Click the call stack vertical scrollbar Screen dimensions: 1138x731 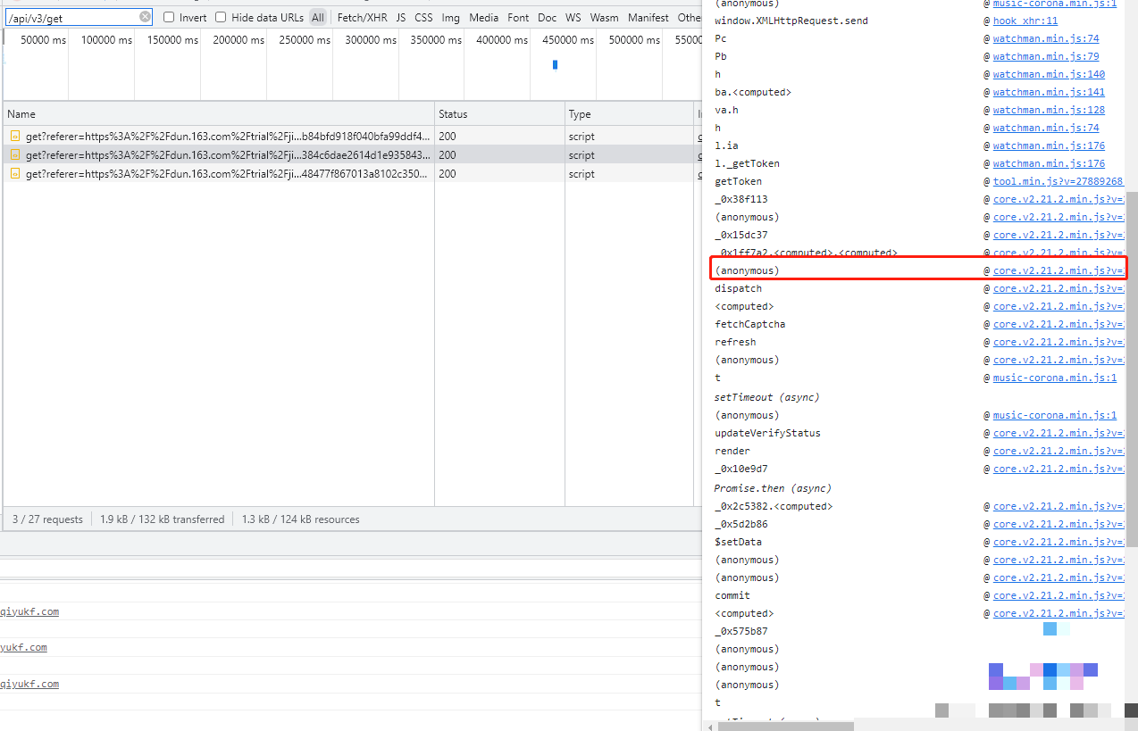click(x=1131, y=357)
